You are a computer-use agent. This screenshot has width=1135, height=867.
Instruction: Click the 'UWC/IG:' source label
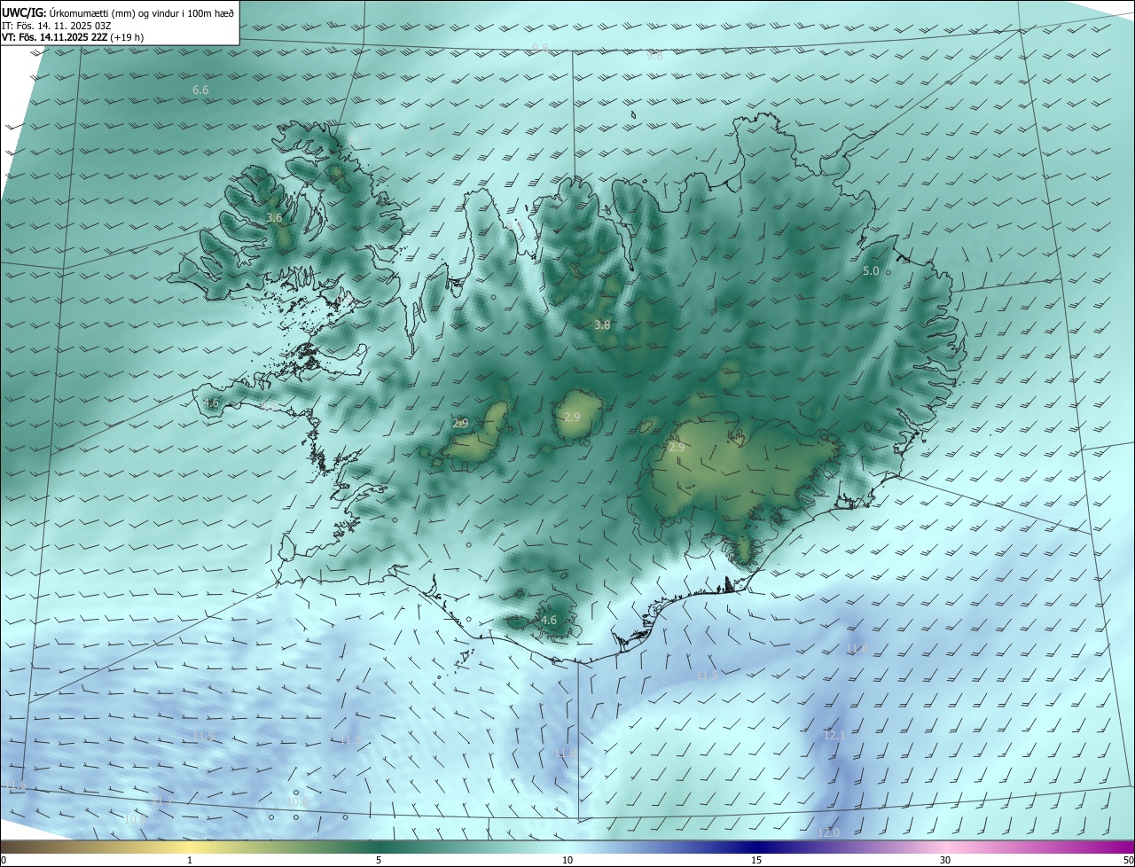tap(24, 13)
